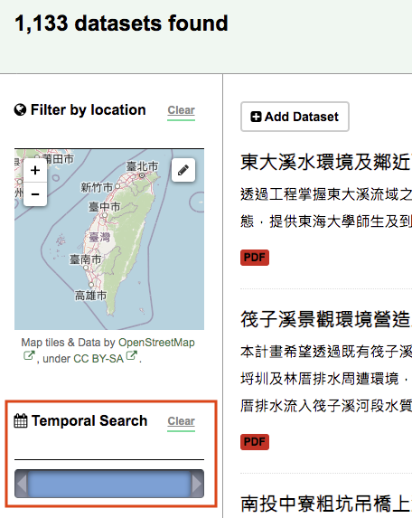412x518 pixels.
Task: Click the 臺南市 label on the map
Action: [x=85, y=259]
